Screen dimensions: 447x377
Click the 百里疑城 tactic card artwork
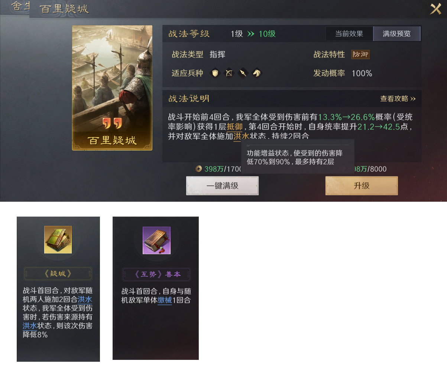112,88
